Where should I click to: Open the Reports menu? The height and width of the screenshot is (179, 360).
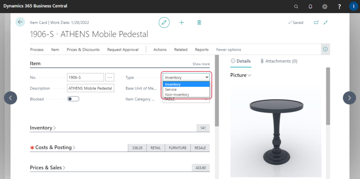pyautogui.click(x=202, y=49)
